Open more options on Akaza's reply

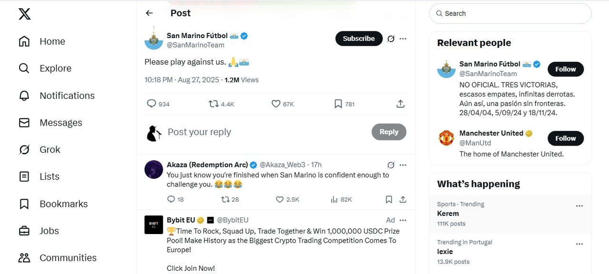click(403, 165)
